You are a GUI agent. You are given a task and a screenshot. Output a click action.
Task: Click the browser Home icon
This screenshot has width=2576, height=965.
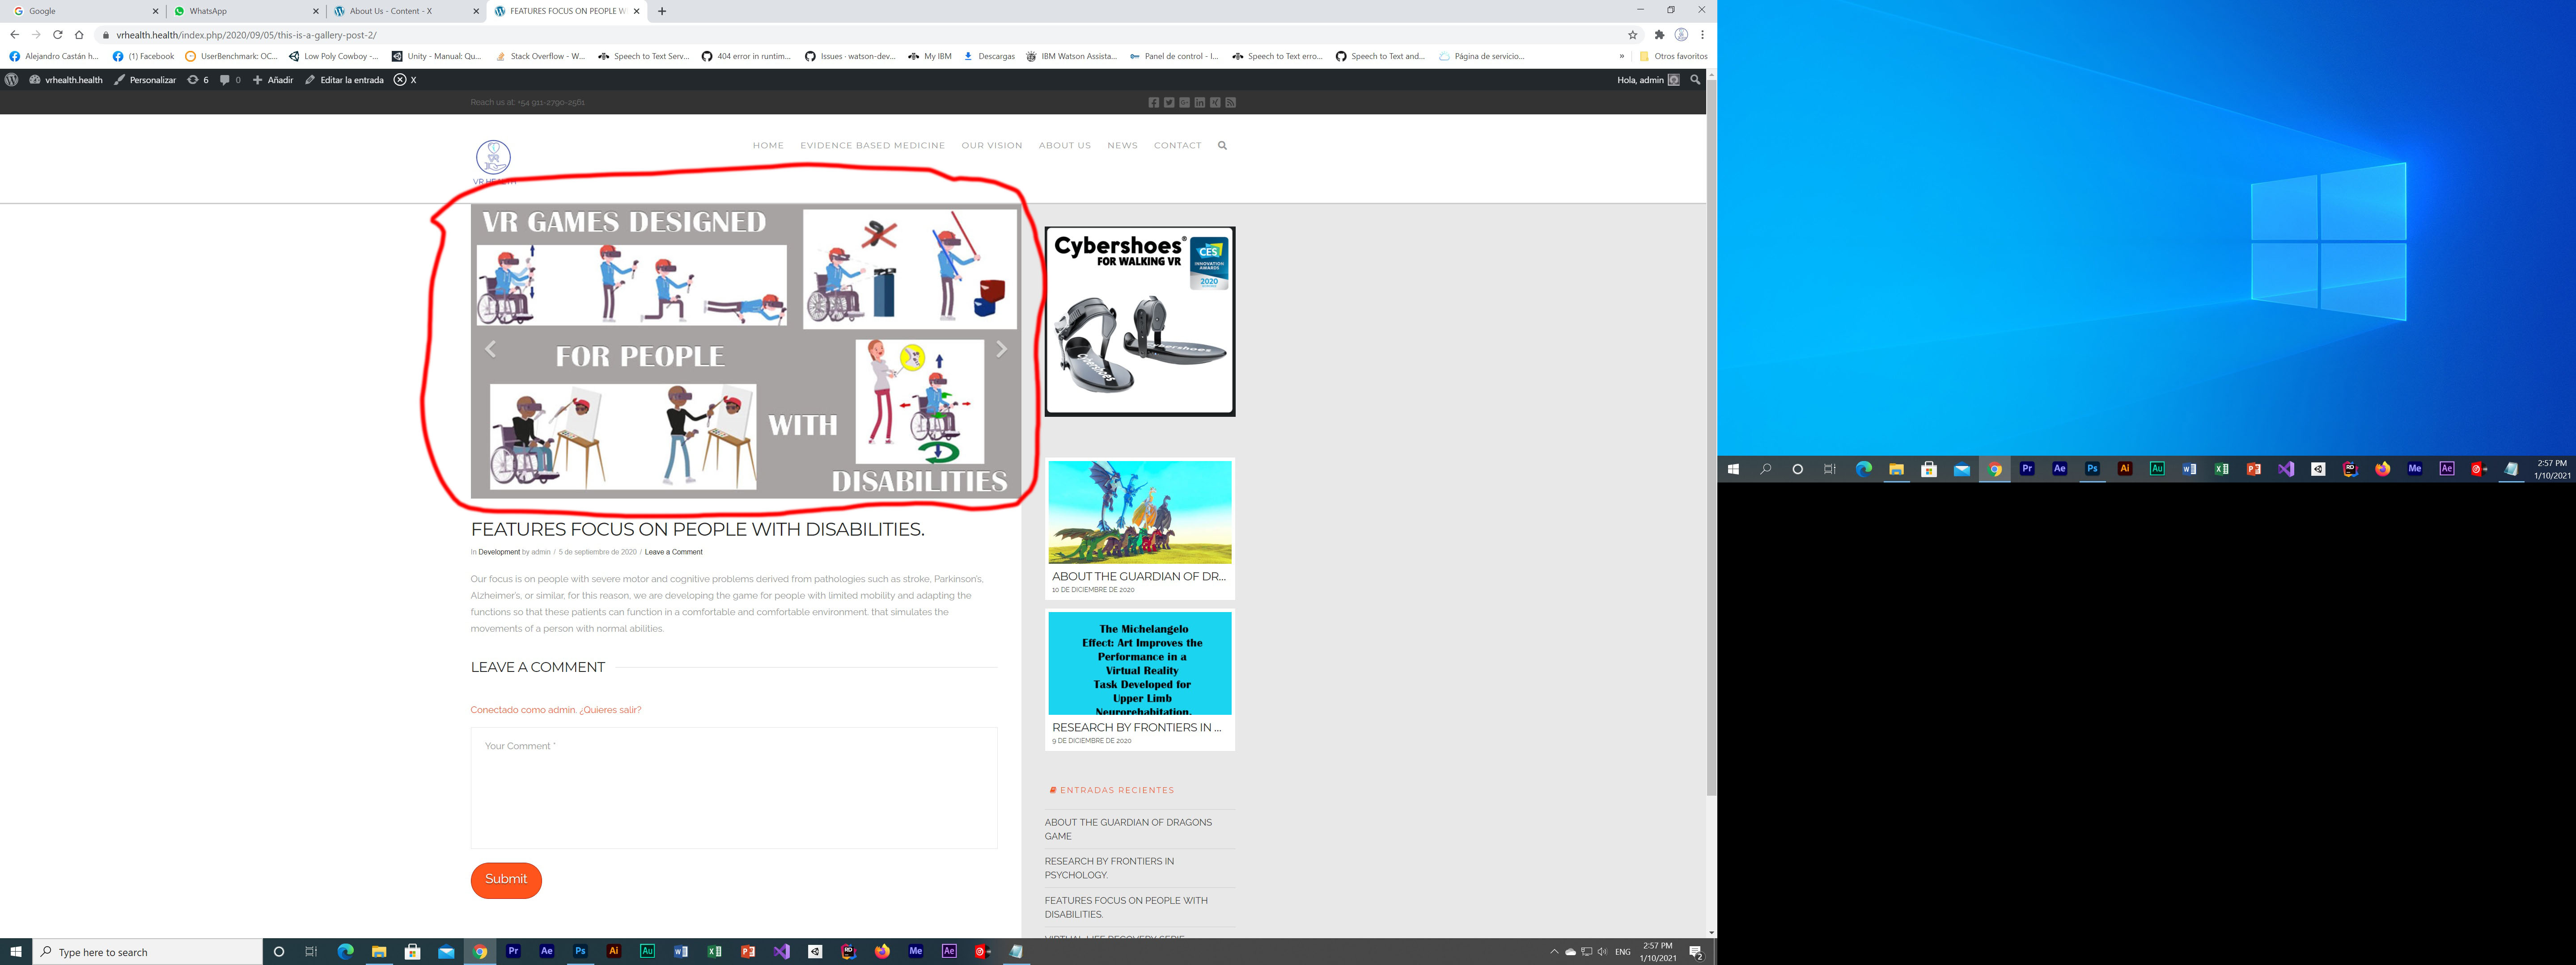pos(79,34)
